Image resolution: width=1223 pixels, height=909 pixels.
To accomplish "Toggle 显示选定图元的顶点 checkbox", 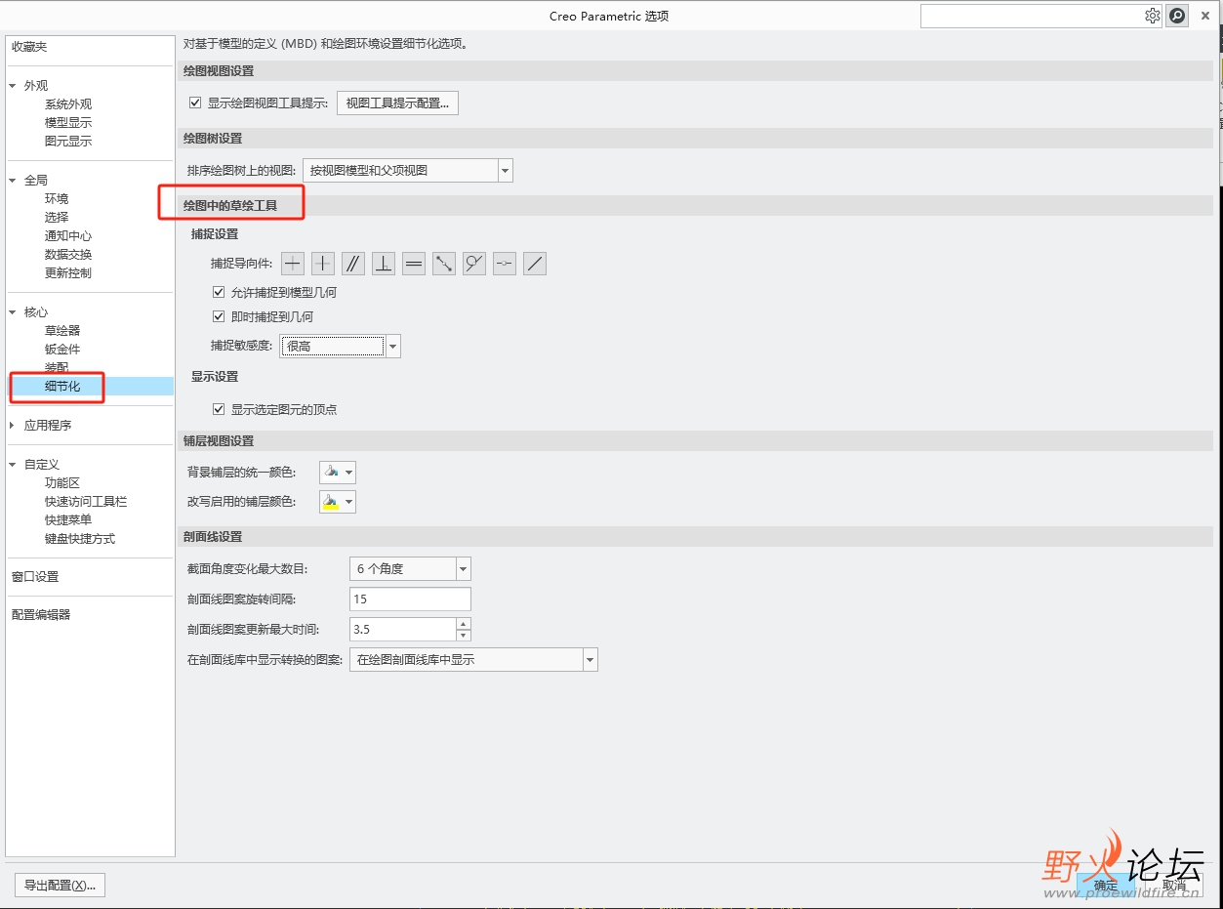I will 219,409.
